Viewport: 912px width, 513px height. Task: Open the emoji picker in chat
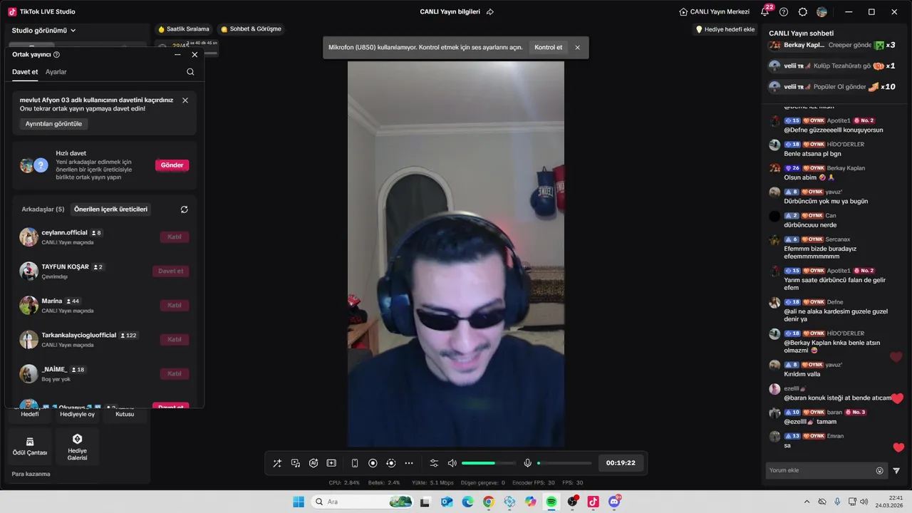(880, 470)
